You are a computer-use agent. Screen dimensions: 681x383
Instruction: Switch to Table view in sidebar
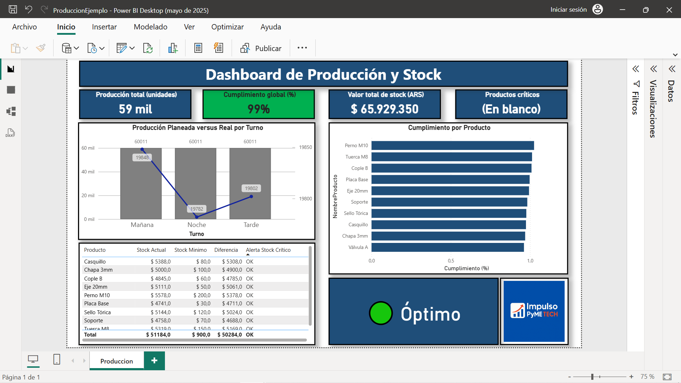click(x=11, y=90)
